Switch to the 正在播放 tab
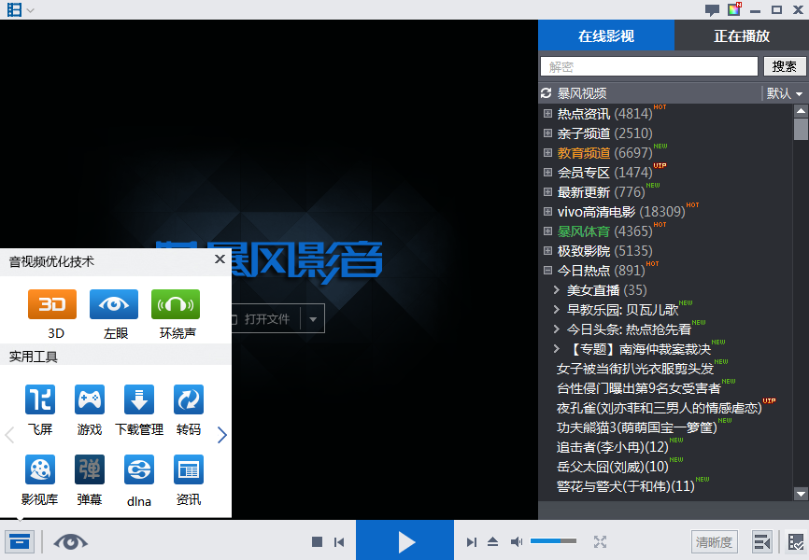Screen dimensions: 809x560 [742, 36]
